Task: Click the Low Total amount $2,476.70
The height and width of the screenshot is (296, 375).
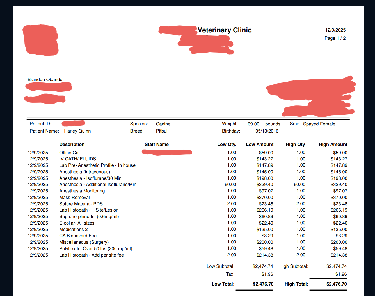Action: click(x=263, y=284)
